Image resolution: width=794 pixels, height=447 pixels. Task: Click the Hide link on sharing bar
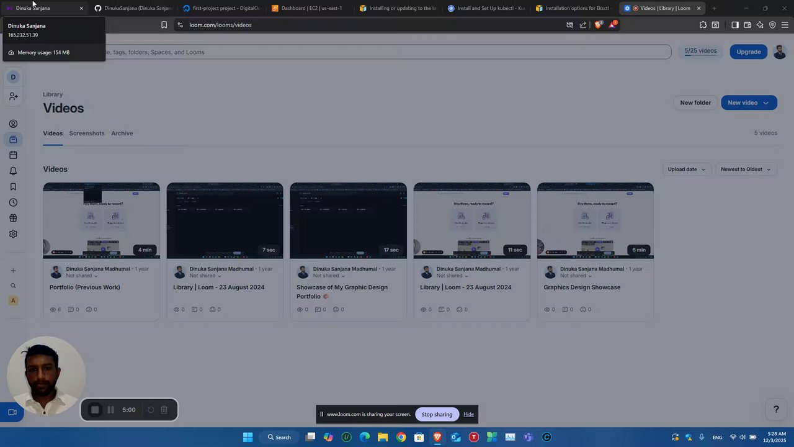[468, 414]
